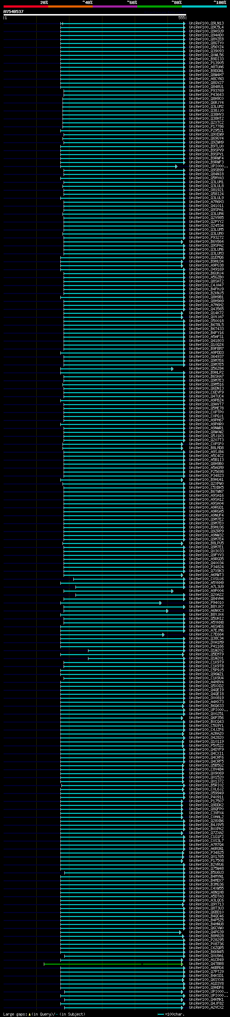Select hit label UniRef100_B4KSD1
Screen dimensions: 230x1017
click(x=206, y=976)
